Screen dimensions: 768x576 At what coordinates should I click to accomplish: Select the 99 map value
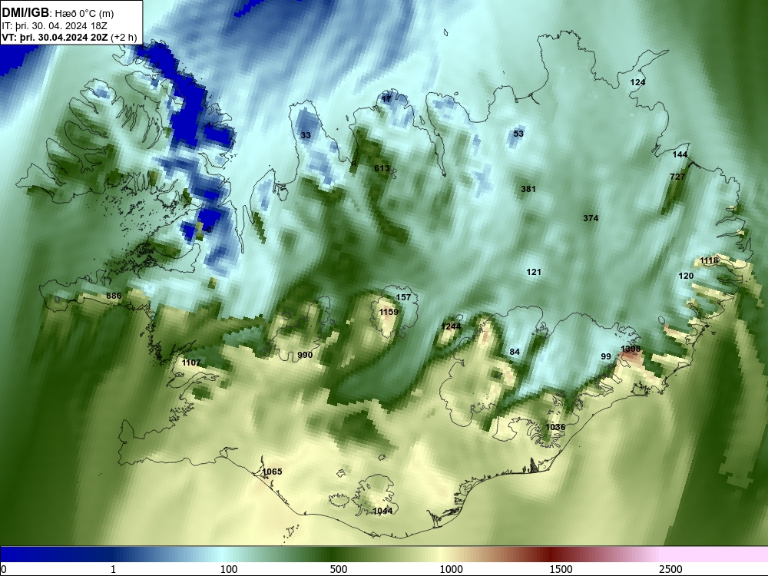pos(606,356)
